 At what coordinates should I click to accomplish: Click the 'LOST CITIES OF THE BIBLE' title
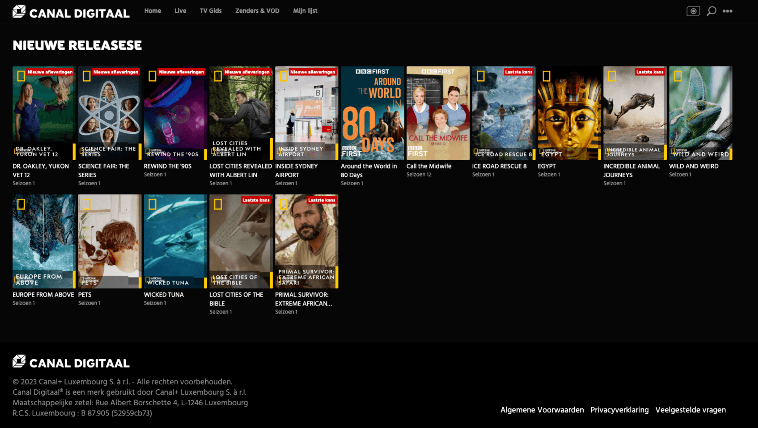coord(236,299)
